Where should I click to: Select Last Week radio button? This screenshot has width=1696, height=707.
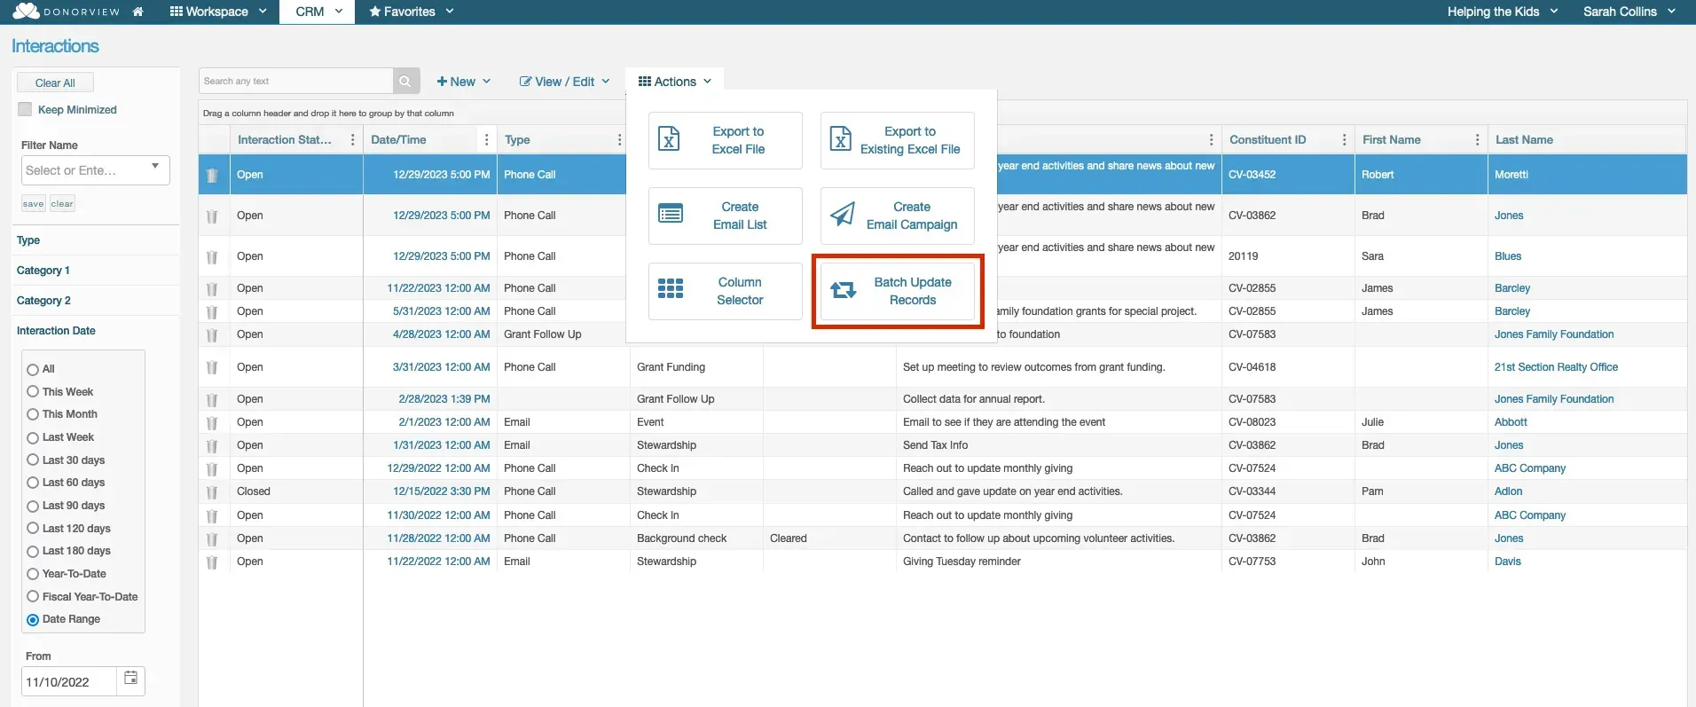[33, 437]
